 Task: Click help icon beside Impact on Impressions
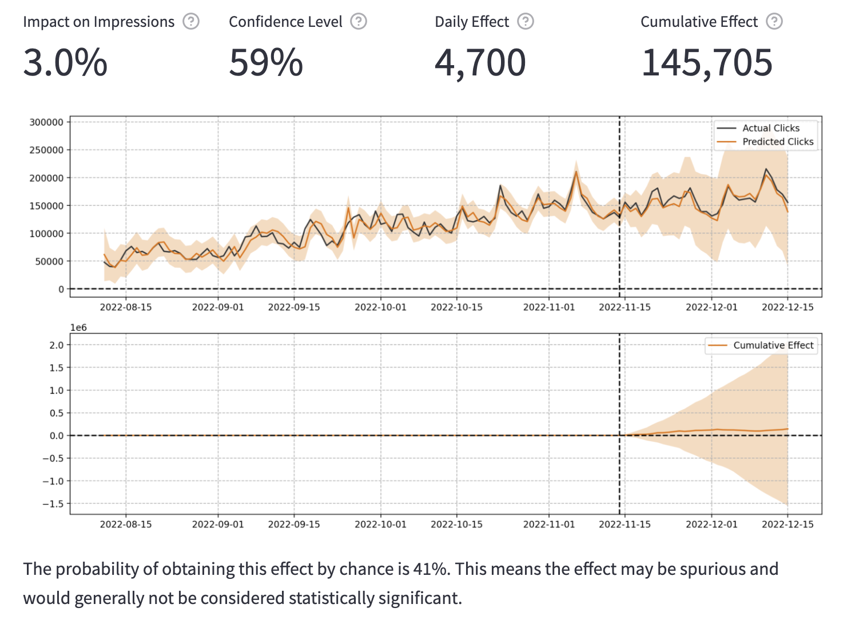pyautogui.click(x=191, y=22)
